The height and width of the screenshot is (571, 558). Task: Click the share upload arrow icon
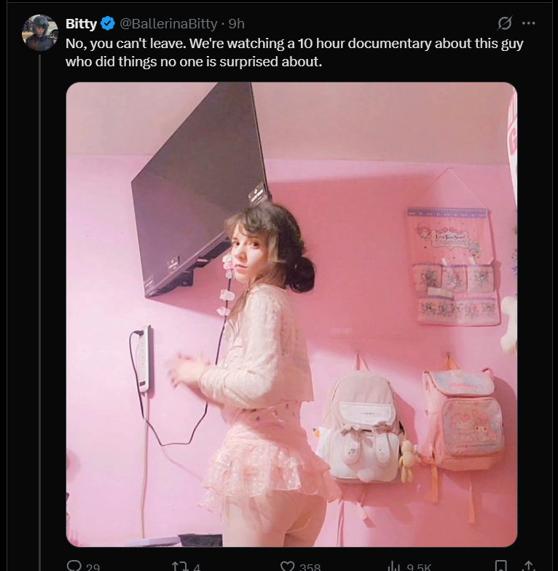(x=529, y=567)
